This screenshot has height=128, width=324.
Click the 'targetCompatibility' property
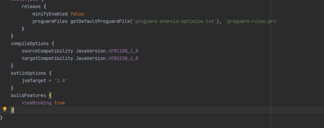pos(47,59)
